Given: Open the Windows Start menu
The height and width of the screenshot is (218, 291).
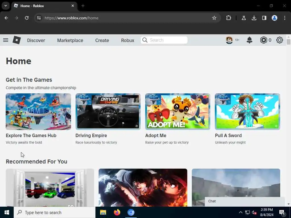Looking at the screenshot, I should tap(7, 212).
